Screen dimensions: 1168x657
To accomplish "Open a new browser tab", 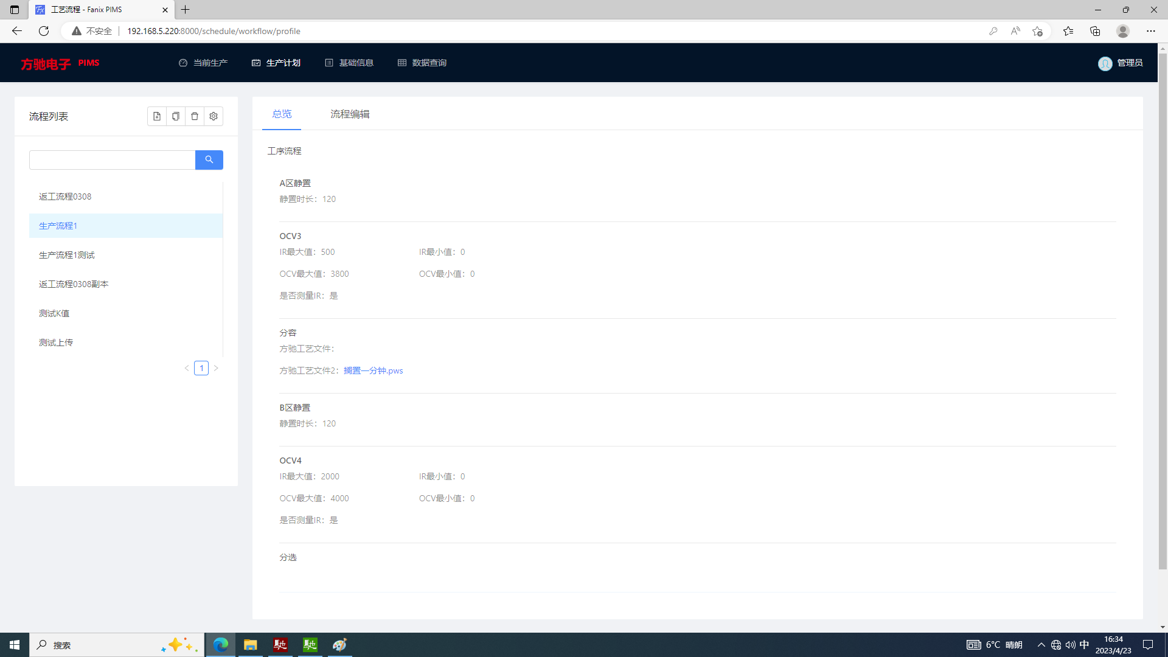I will click(x=186, y=10).
